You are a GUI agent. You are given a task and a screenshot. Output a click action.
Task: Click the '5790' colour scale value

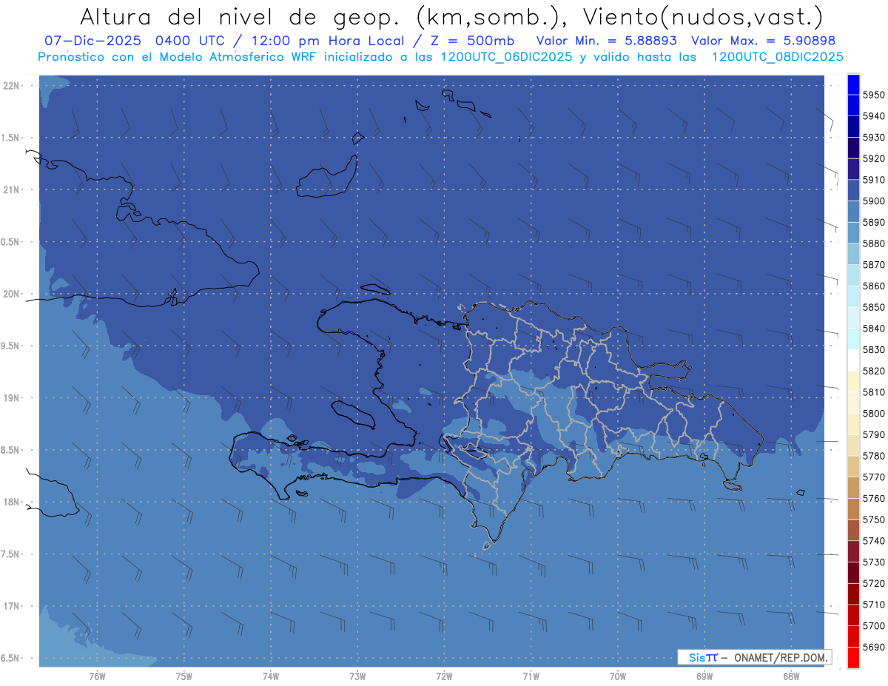[875, 434]
